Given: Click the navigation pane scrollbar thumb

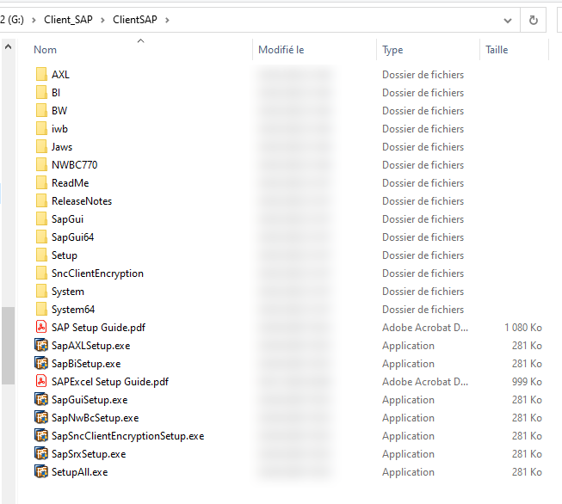Looking at the screenshot, I should pyautogui.click(x=8, y=346).
